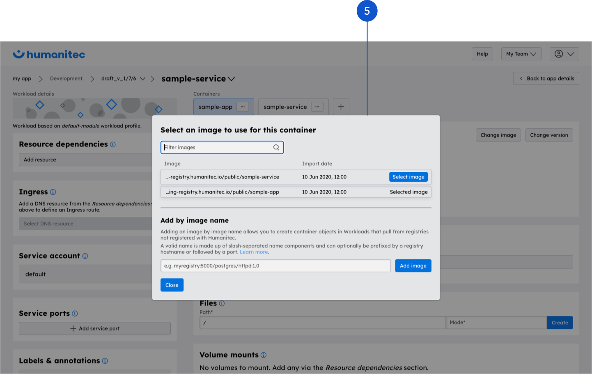Open the sample-service container options ellipsis

pyautogui.click(x=317, y=107)
